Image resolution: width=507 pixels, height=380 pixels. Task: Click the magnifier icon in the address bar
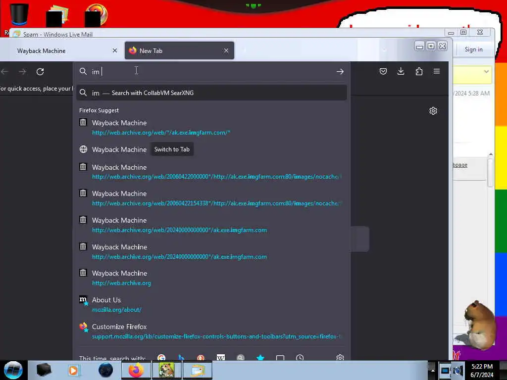[x=83, y=71]
